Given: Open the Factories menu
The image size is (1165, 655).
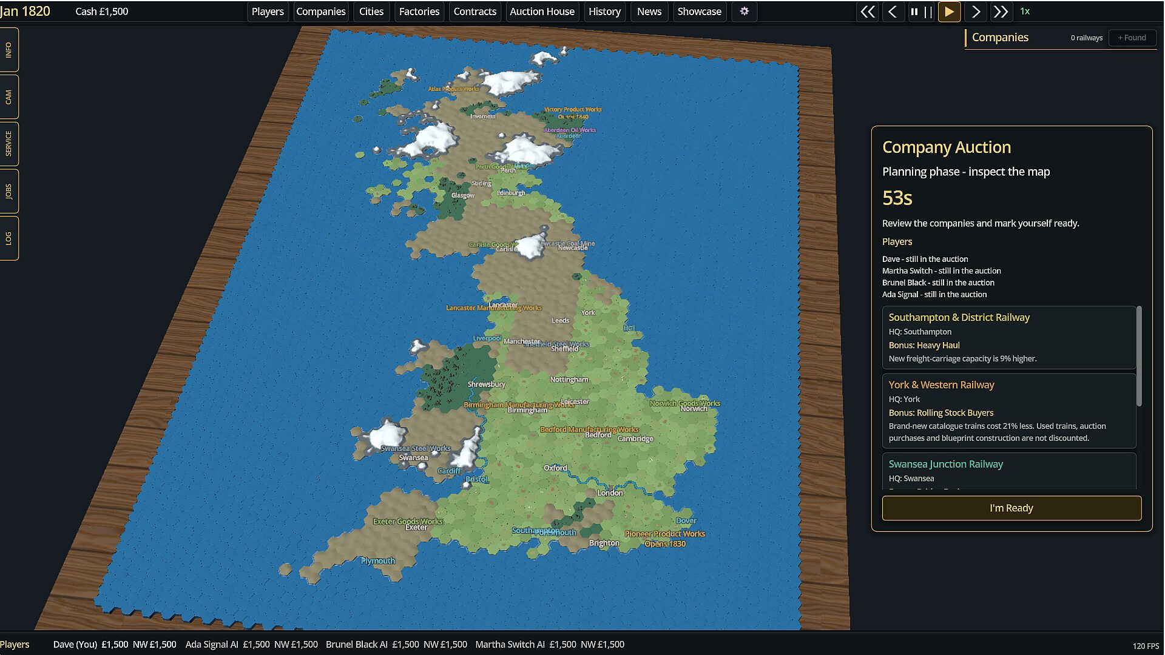Looking at the screenshot, I should pos(419,12).
